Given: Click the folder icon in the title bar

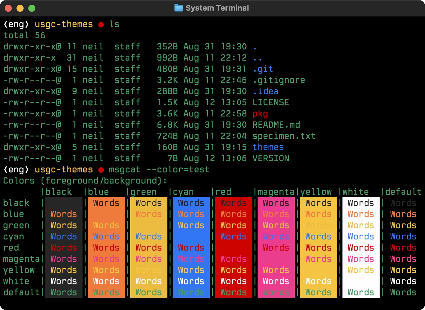Looking at the screenshot, I should point(179,8).
